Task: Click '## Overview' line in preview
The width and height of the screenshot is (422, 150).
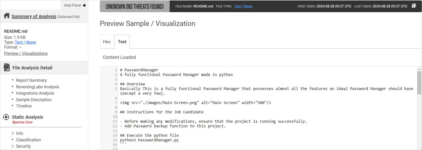Action: tap(132, 84)
